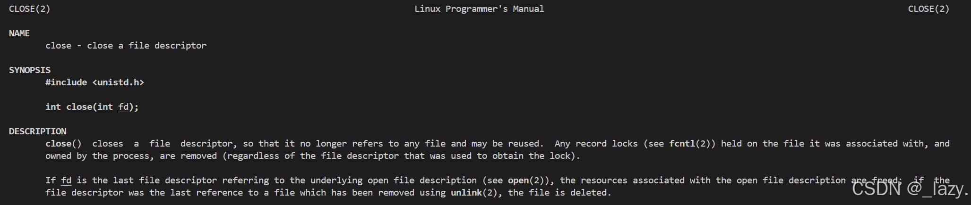This screenshot has width=971, height=205.
Task: Open the open(2) man page reference
Action: (x=528, y=180)
